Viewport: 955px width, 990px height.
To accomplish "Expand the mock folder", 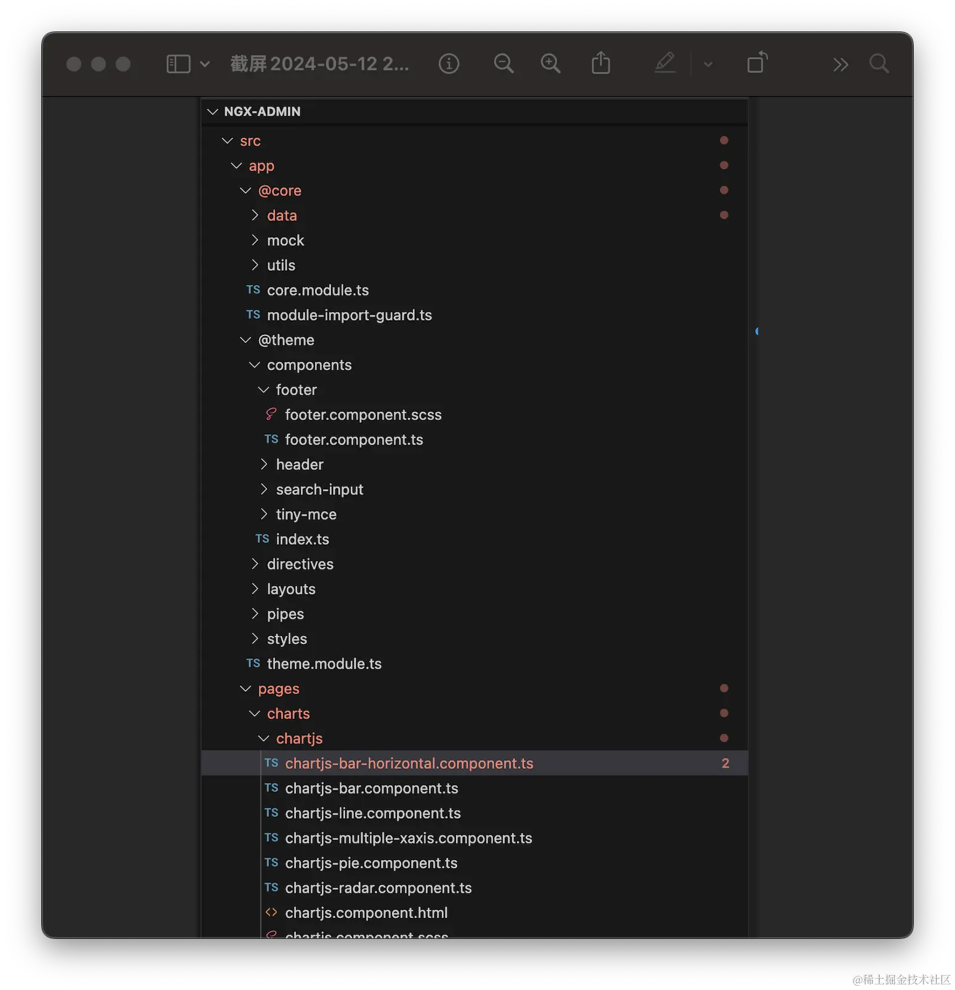I will [x=286, y=241].
